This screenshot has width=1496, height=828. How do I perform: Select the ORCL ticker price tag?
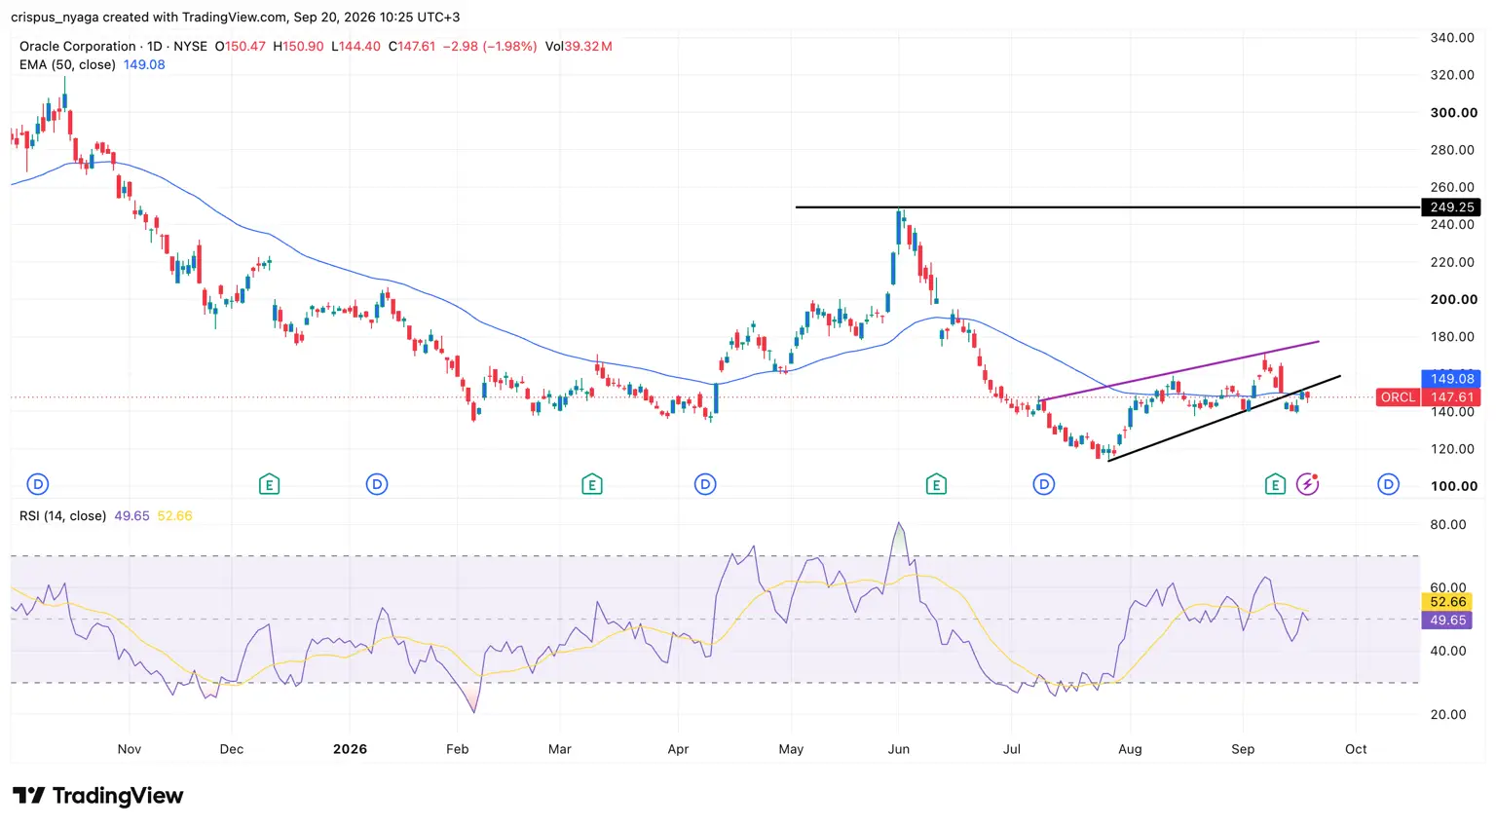pos(1398,397)
